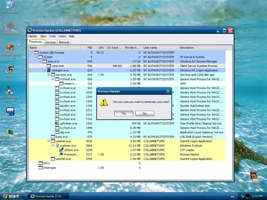
Task: Collapse the services.exe tree node
Action: 48,74
